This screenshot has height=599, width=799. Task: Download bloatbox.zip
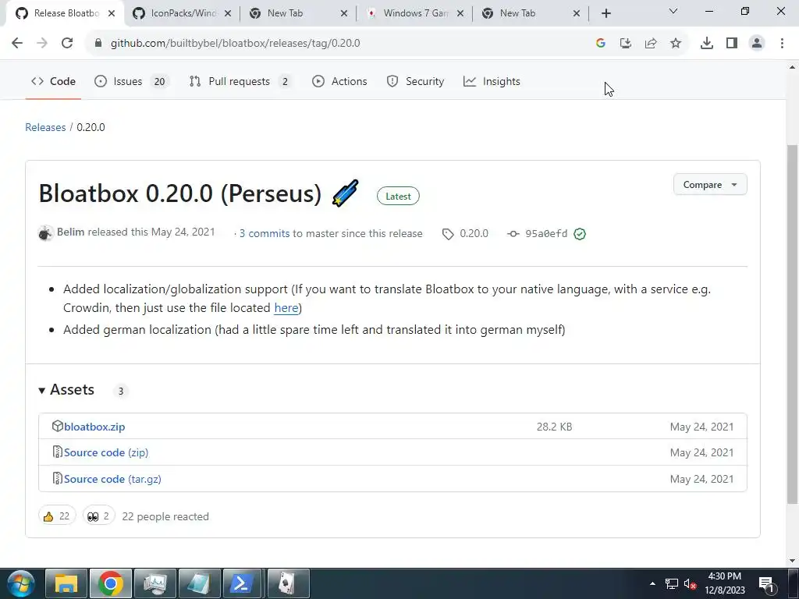point(94,427)
